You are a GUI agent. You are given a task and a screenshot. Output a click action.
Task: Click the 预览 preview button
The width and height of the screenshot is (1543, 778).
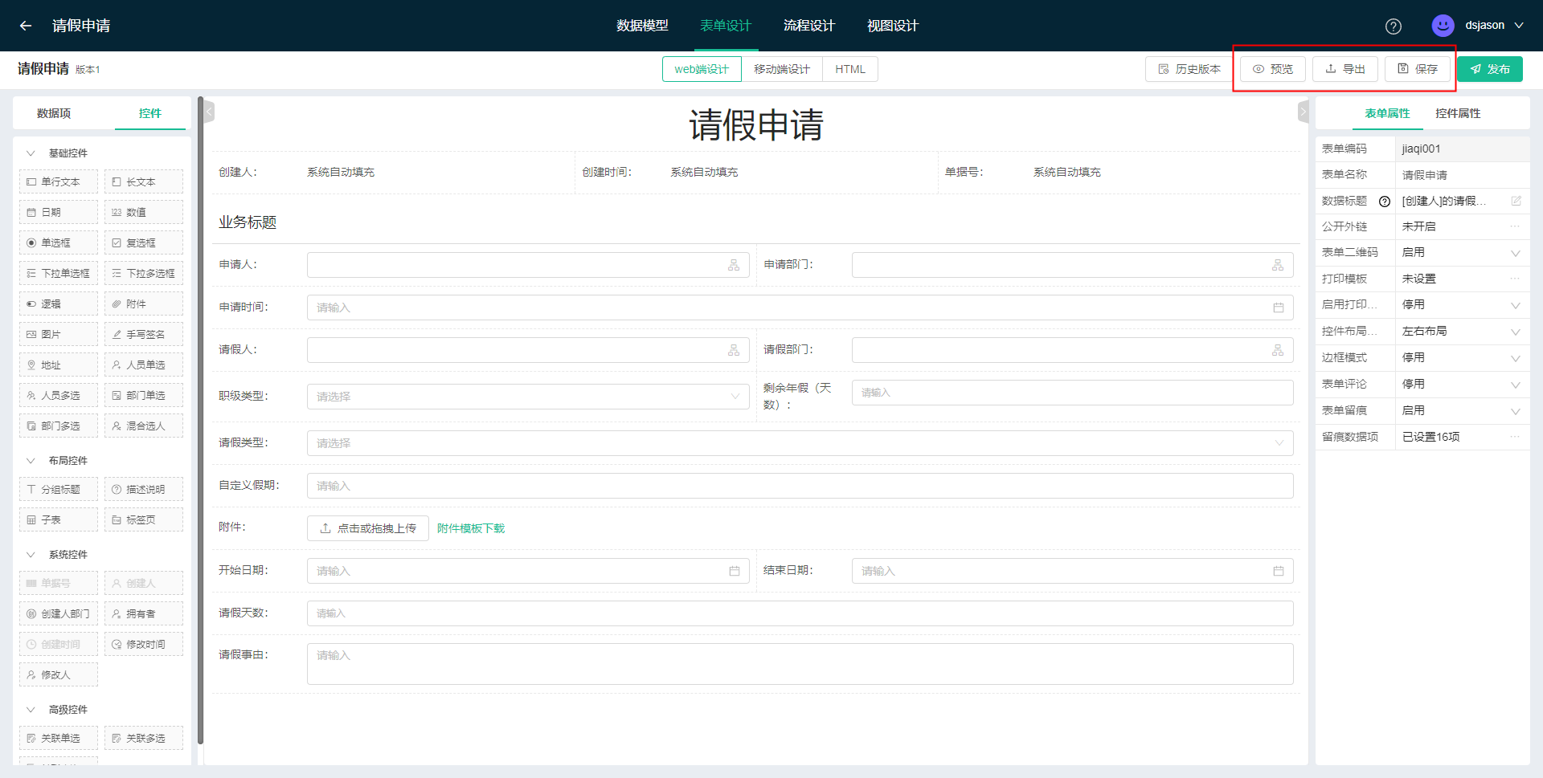[1273, 69]
